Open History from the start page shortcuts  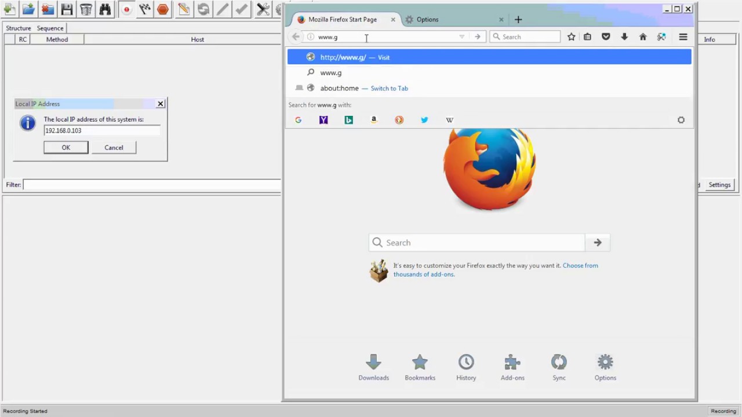point(466,368)
